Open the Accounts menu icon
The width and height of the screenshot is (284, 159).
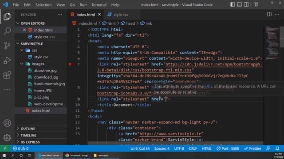pos(7,123)
